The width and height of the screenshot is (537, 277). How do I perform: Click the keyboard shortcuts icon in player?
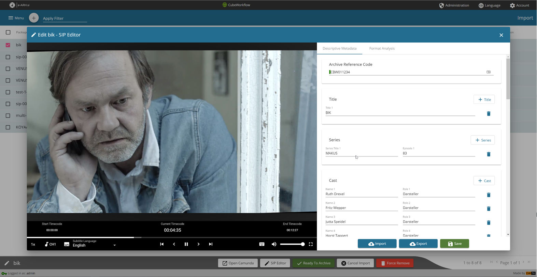[262, 244]
